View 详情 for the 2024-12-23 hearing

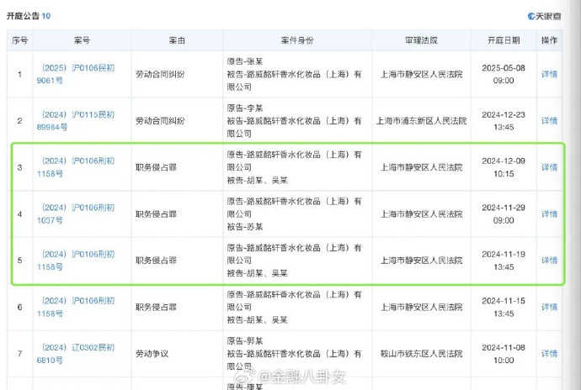coord(549,121)
